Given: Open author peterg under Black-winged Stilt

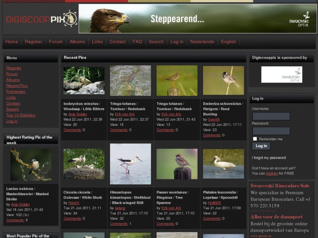Looking at the screenshot, I should click(x=120, y=208).
